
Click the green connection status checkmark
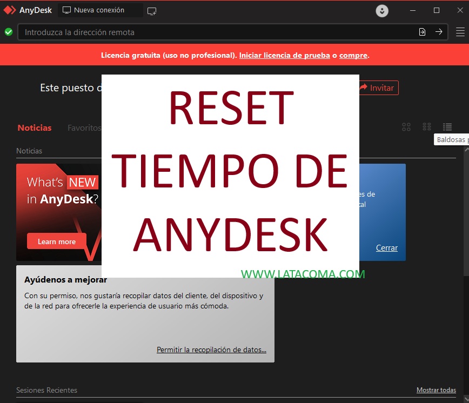pyautogui.click(x=9, y=32)
